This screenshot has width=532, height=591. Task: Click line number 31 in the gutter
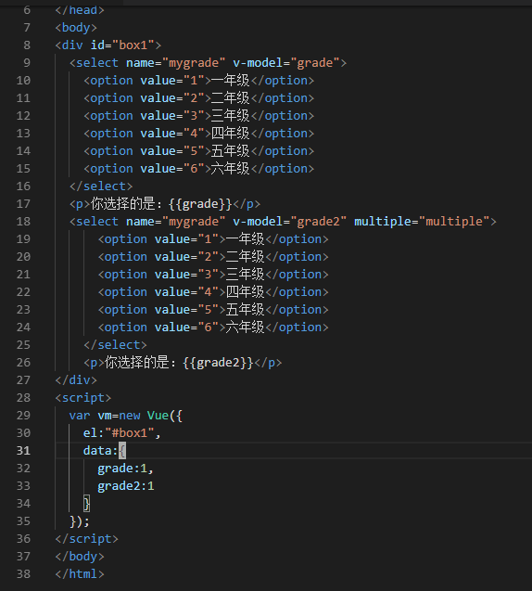[23, 450]
